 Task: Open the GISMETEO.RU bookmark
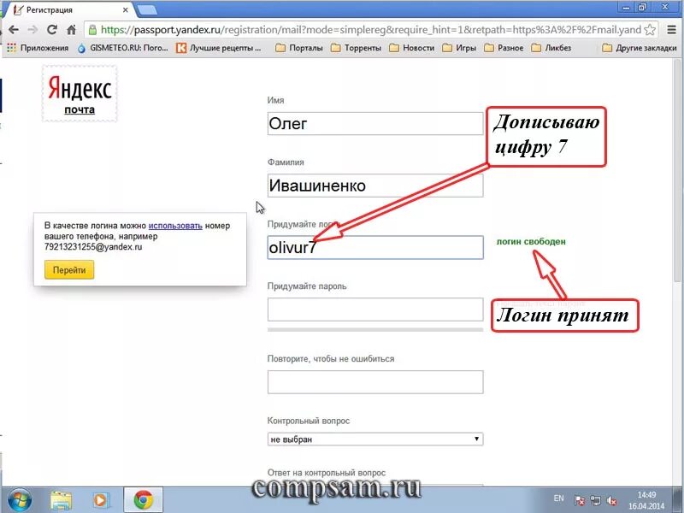(122, 48)
